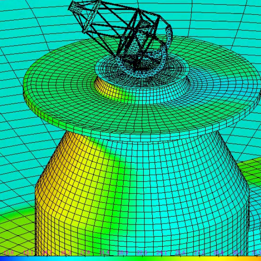Screen dimensions: 261x261
Task: Click the 11.6 legend value label
Action: pos(9,252)
